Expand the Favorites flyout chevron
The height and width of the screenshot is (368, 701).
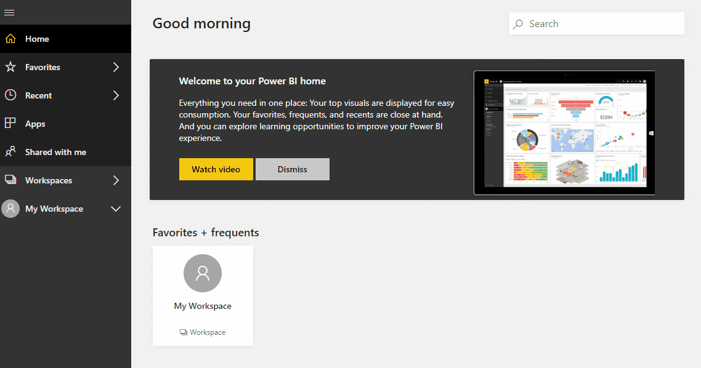(116, 67)
